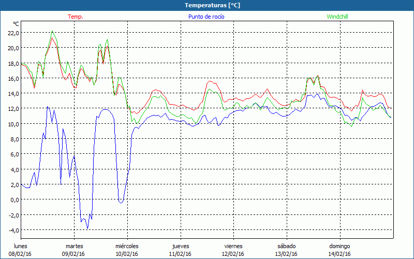414x259 pixels.
Task: Click the 14,0 value on the vertical axis
Action: click(12, 94)
